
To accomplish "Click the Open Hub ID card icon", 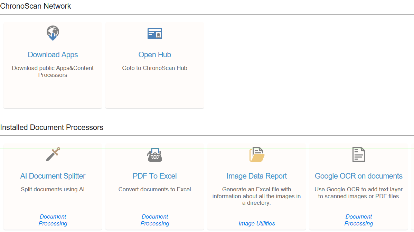I will [155, 33].
